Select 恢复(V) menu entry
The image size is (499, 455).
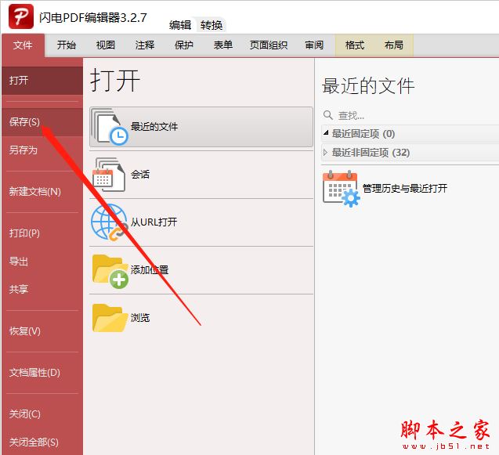42,331
